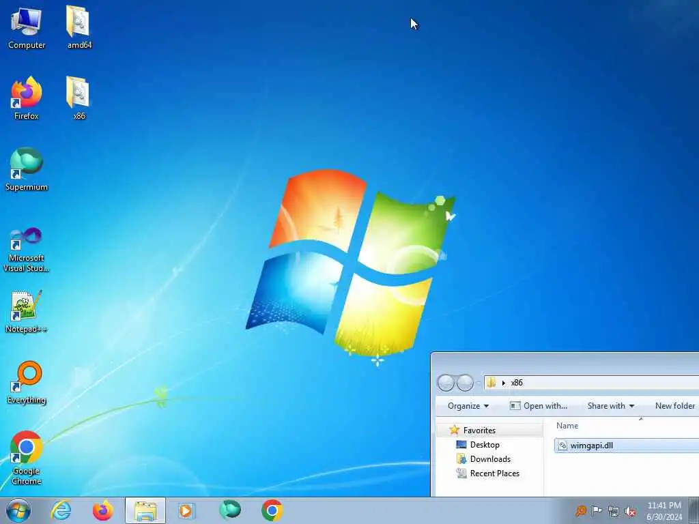The width and height of the screenshot is (699, 524).
Task: Select the Firefox desktop shortcut
Action: [x=27, y=98]
